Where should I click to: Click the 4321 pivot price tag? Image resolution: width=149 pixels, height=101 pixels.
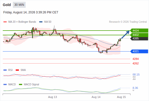(x=139, y=52)
